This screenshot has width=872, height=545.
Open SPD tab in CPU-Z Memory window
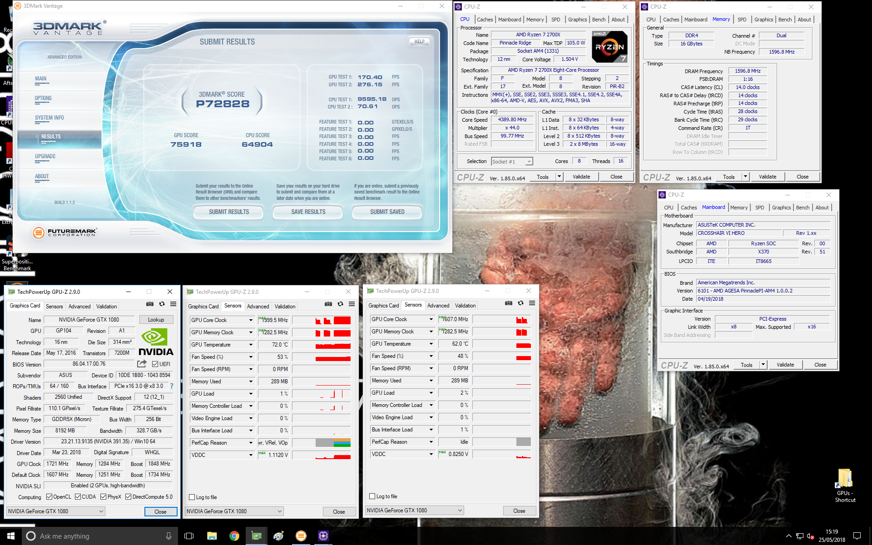742,20
